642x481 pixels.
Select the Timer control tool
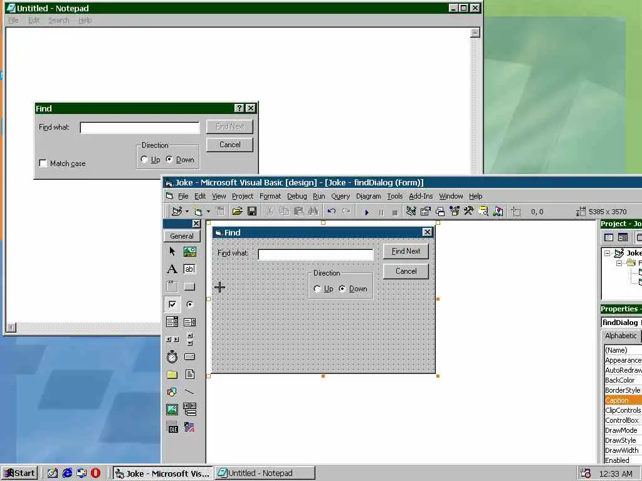pyautogui.click(x=172, y=356)
